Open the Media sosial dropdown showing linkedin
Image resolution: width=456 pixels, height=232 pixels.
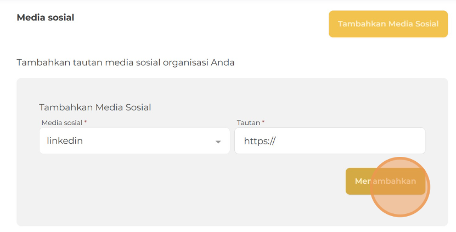pos(134,141)
